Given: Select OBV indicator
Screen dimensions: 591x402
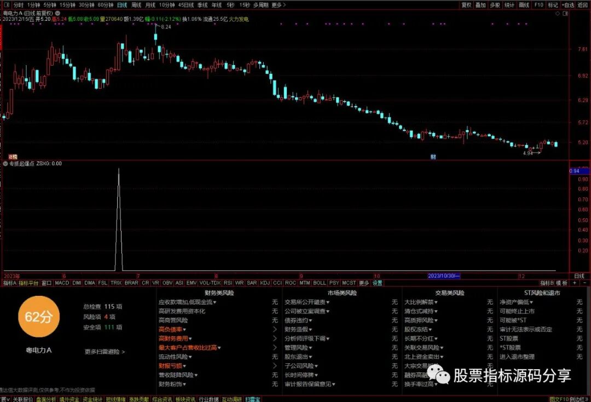Looking at the screenshot, I should pos(167,283).
